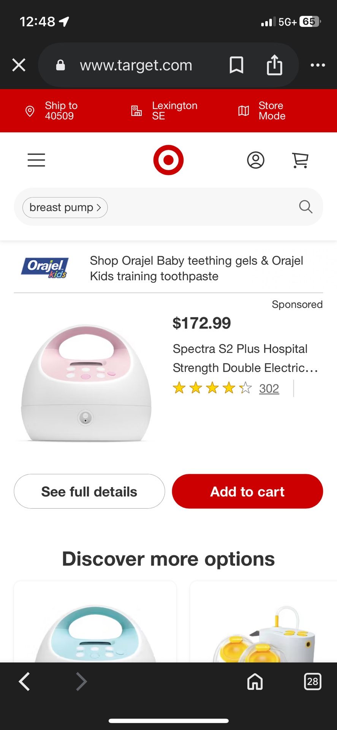The image size is (337, 730).
Task: Expand the breast pump search chevron
Action: click(x=99, y=208)
